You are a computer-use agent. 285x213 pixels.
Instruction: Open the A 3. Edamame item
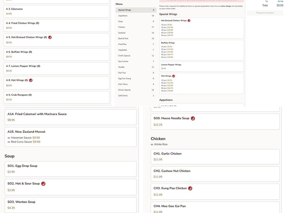56,11
